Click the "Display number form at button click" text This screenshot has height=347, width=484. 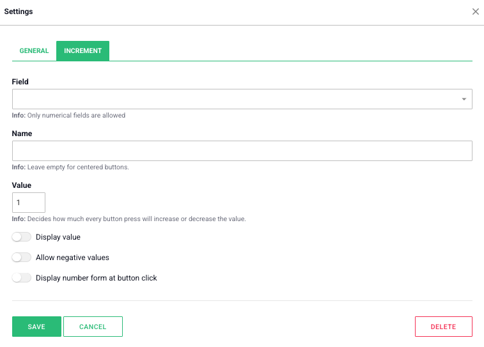coord(97,278)
